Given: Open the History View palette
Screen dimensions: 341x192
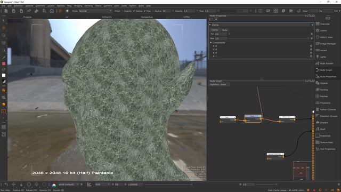Looking at the screenshot, I should [x=324, y=37].
